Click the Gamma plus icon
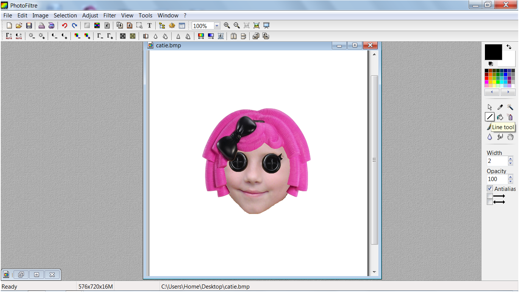This screenshot has height=292, width=519. (x=110, y=36)
